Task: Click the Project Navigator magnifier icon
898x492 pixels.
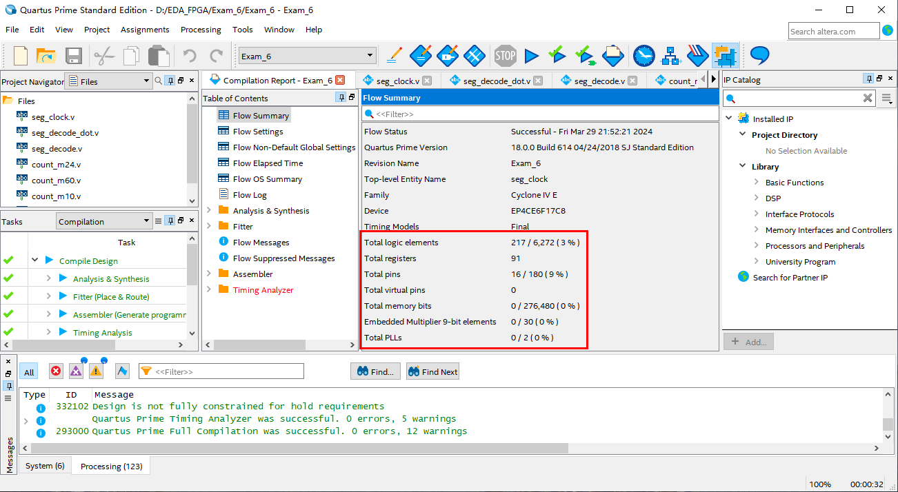Action: pos(159,81)
